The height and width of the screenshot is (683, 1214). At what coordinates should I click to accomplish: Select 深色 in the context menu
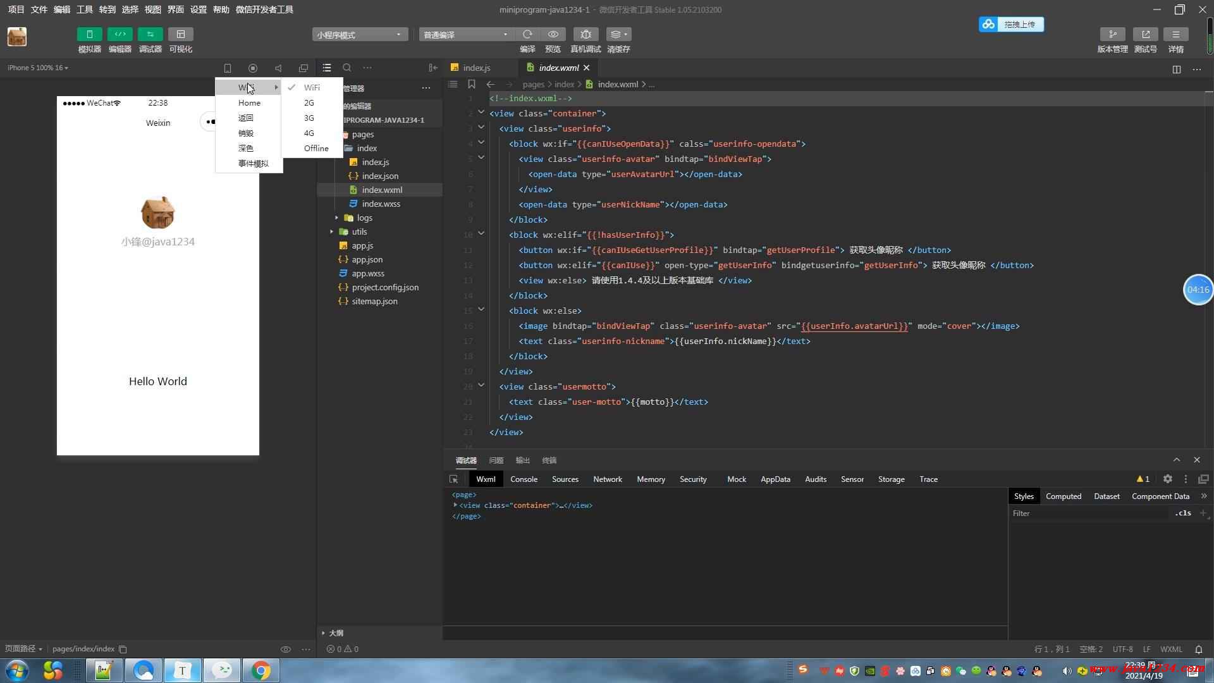[246, 148]
